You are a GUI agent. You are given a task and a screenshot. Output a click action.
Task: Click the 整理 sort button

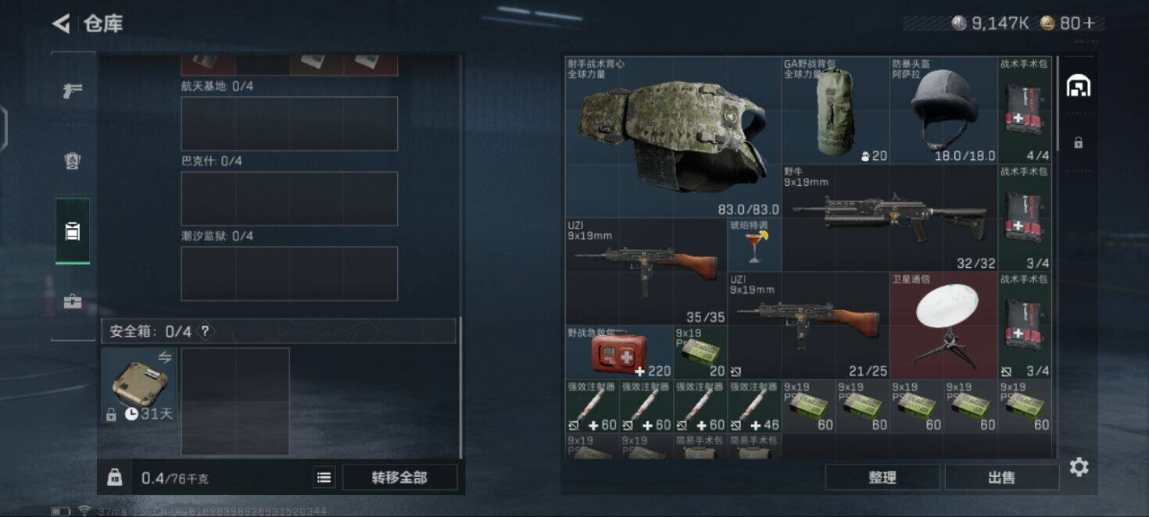pos(882,477)
